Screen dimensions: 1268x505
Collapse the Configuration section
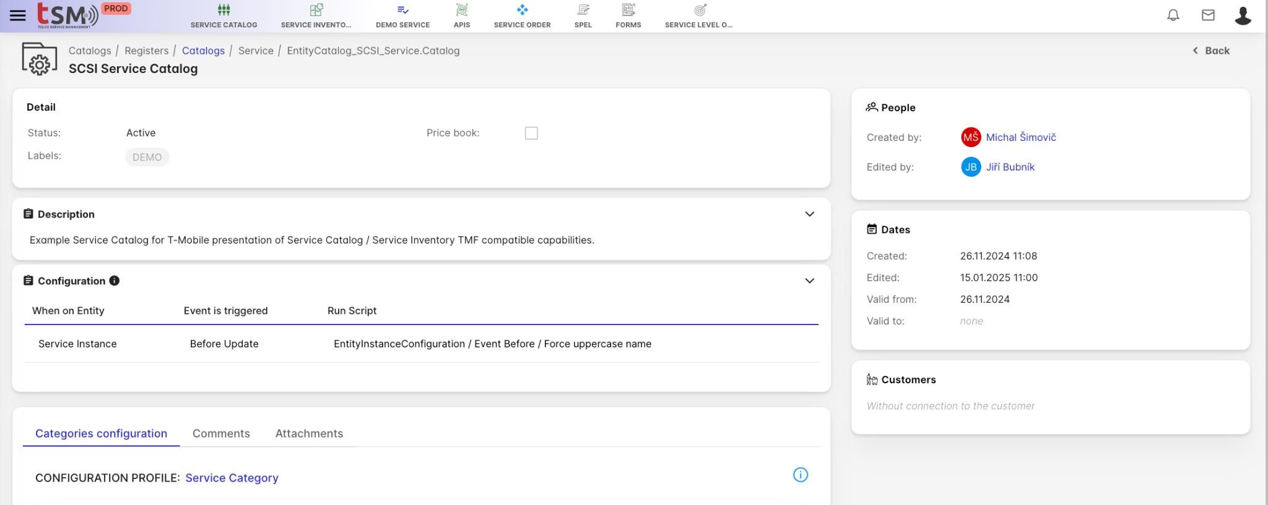coord(809,281)
